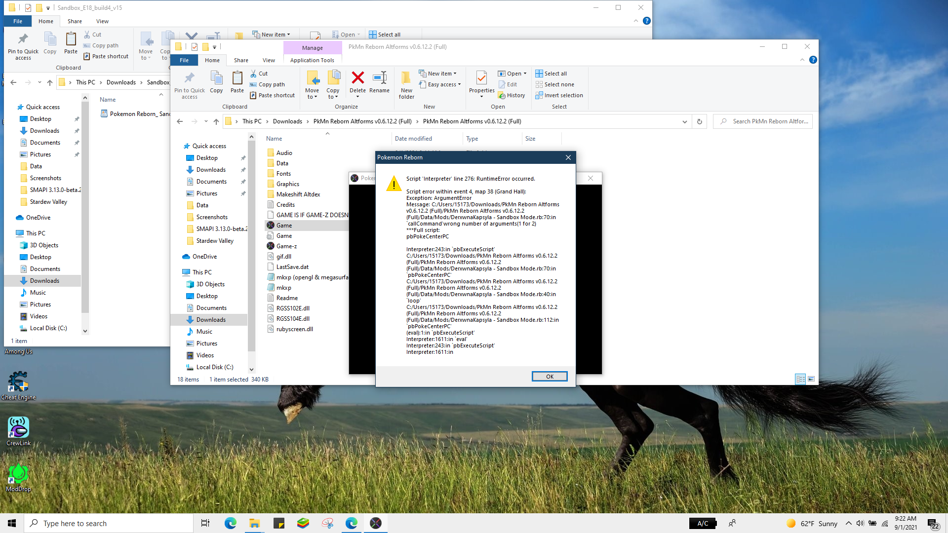This screenshot has height=533, width=948.
Task: Open the ModDrop desktop icon
Action: [x=18, y=478]
